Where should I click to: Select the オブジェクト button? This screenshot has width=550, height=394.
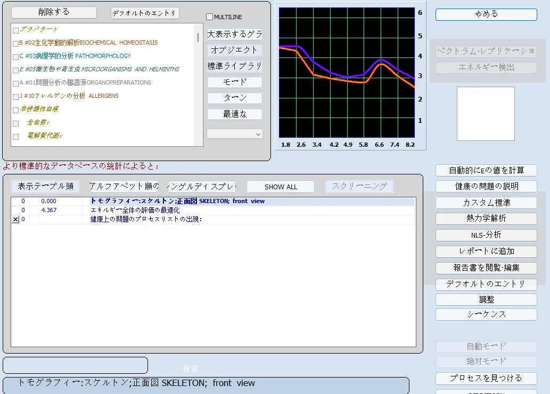(x=235, y=50)
